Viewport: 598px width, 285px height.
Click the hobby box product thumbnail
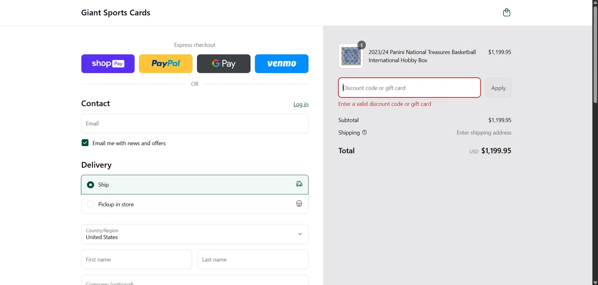click(351, 56)
